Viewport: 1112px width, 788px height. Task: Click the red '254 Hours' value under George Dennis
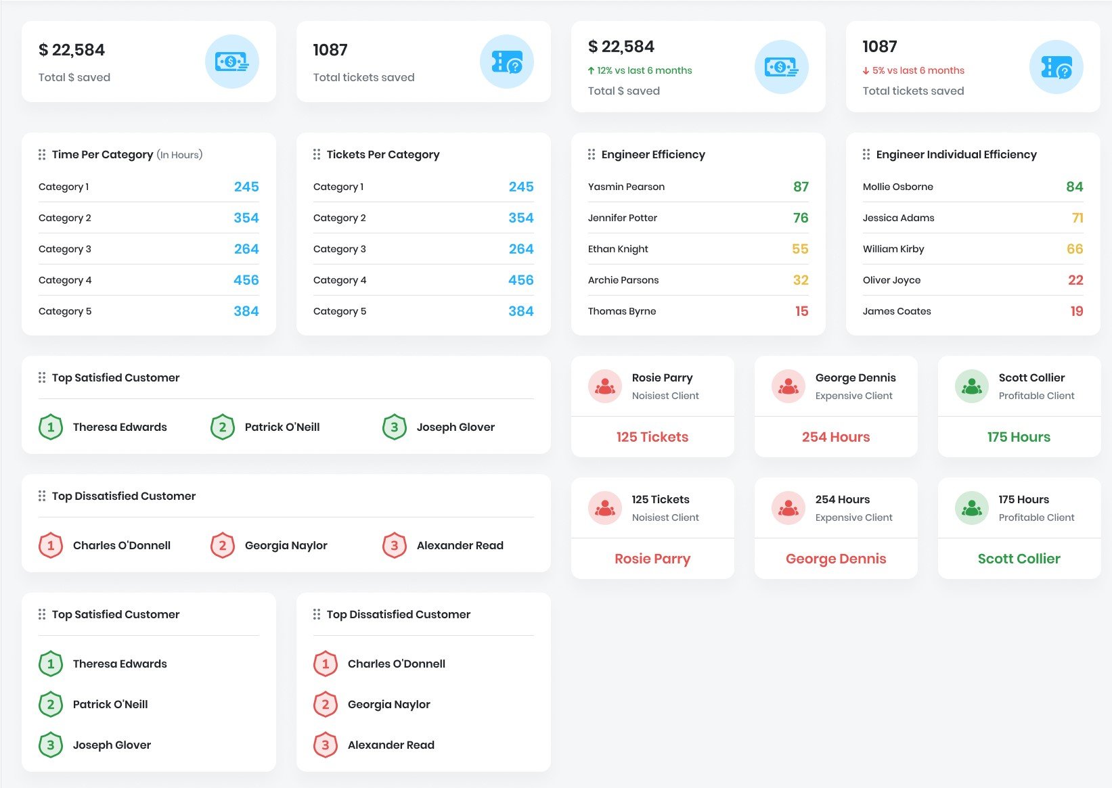pos(836,437)
